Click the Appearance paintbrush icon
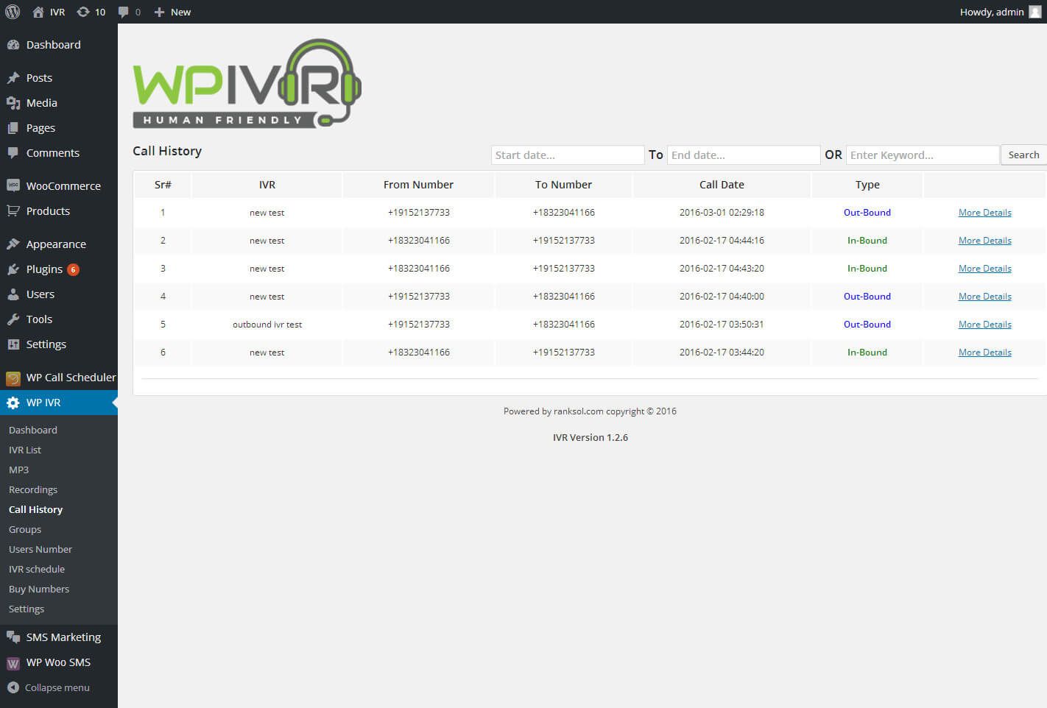 pyautogui.click(x=13, y=244)
